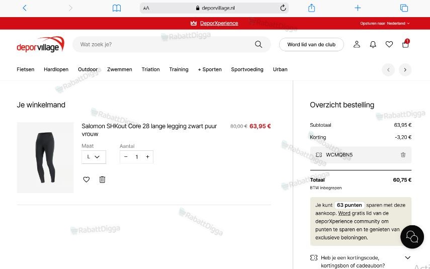Delete the legging from the cart
The height and width of the screenshot is (269, 430).
(x=102, y=180)
